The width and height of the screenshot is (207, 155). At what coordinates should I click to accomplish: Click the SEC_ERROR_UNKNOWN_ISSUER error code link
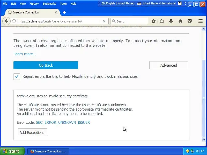63,122
